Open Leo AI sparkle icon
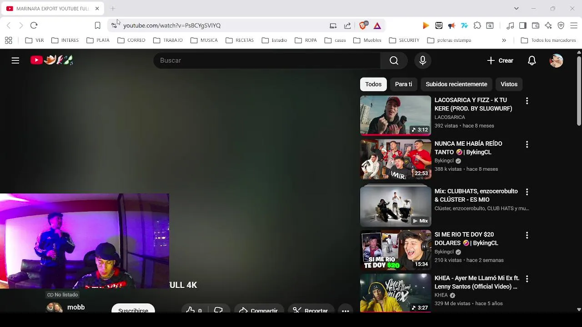 548,25
